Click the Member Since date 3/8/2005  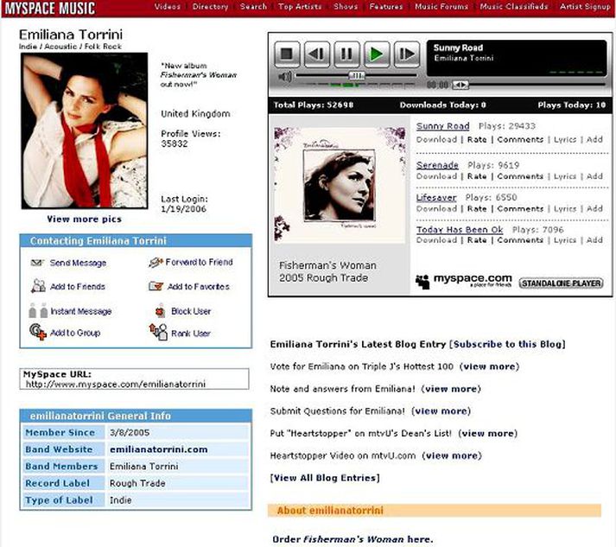pos(130,433)
